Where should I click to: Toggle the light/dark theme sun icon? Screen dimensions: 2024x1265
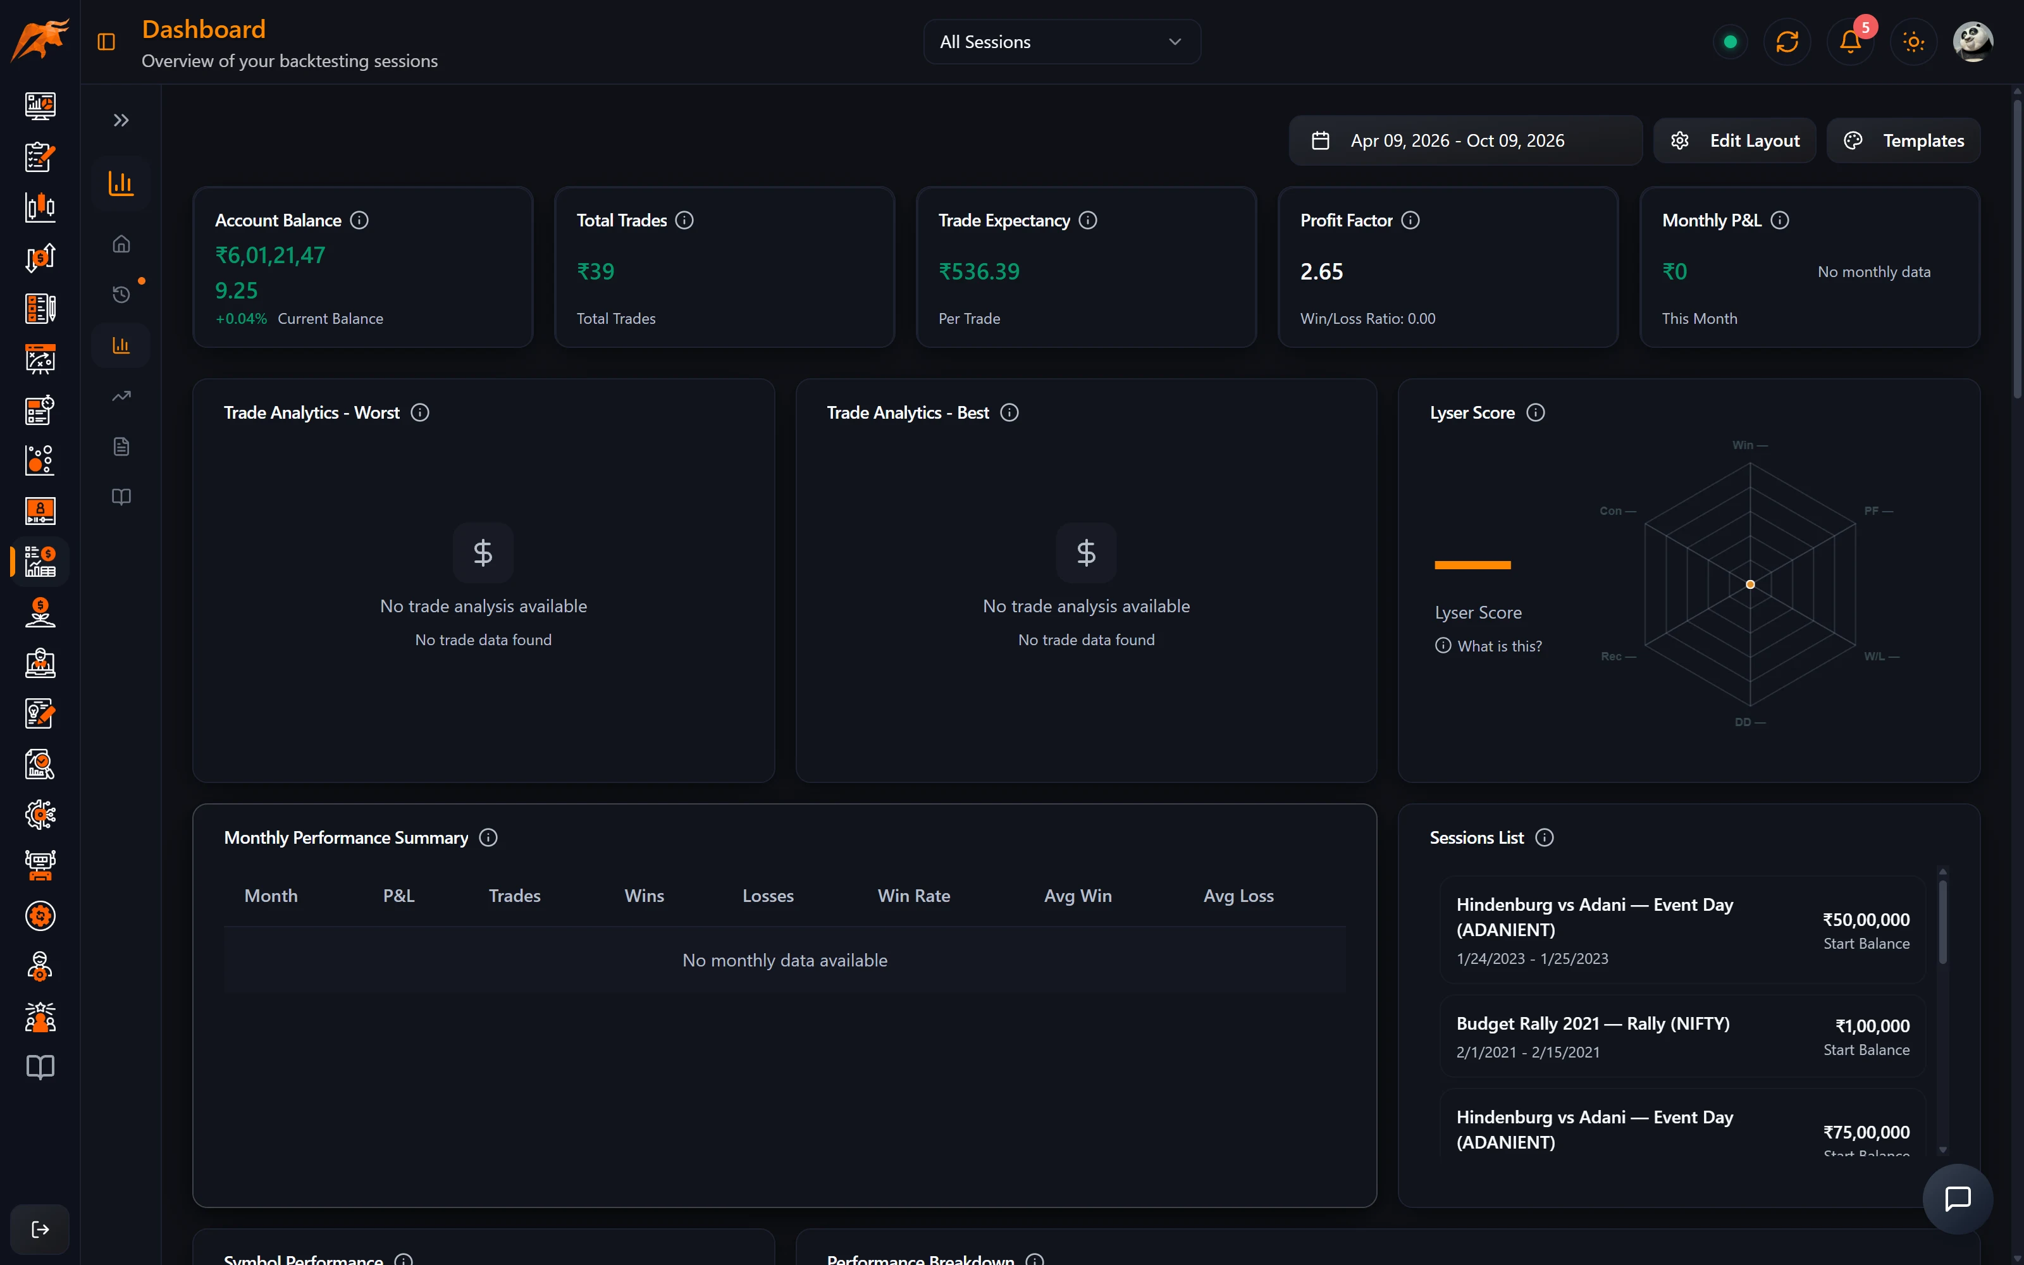[1913, 42]
